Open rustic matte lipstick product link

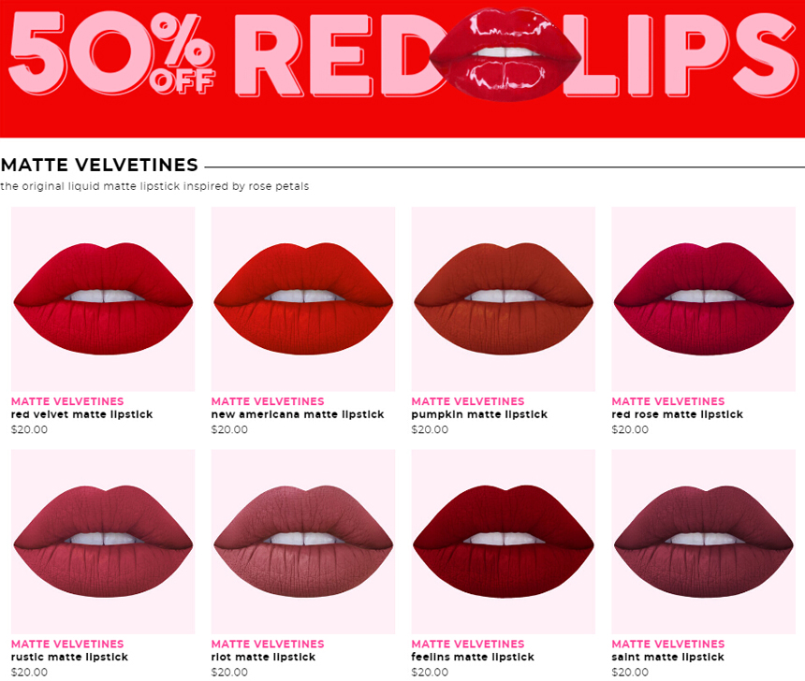[69, 657]
